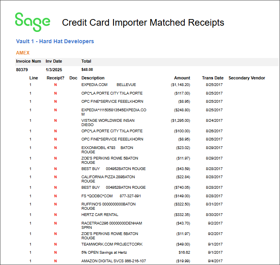Select the 8/24/2017 transaction date
Screen dimensions: 280x265
click(214, 121)
